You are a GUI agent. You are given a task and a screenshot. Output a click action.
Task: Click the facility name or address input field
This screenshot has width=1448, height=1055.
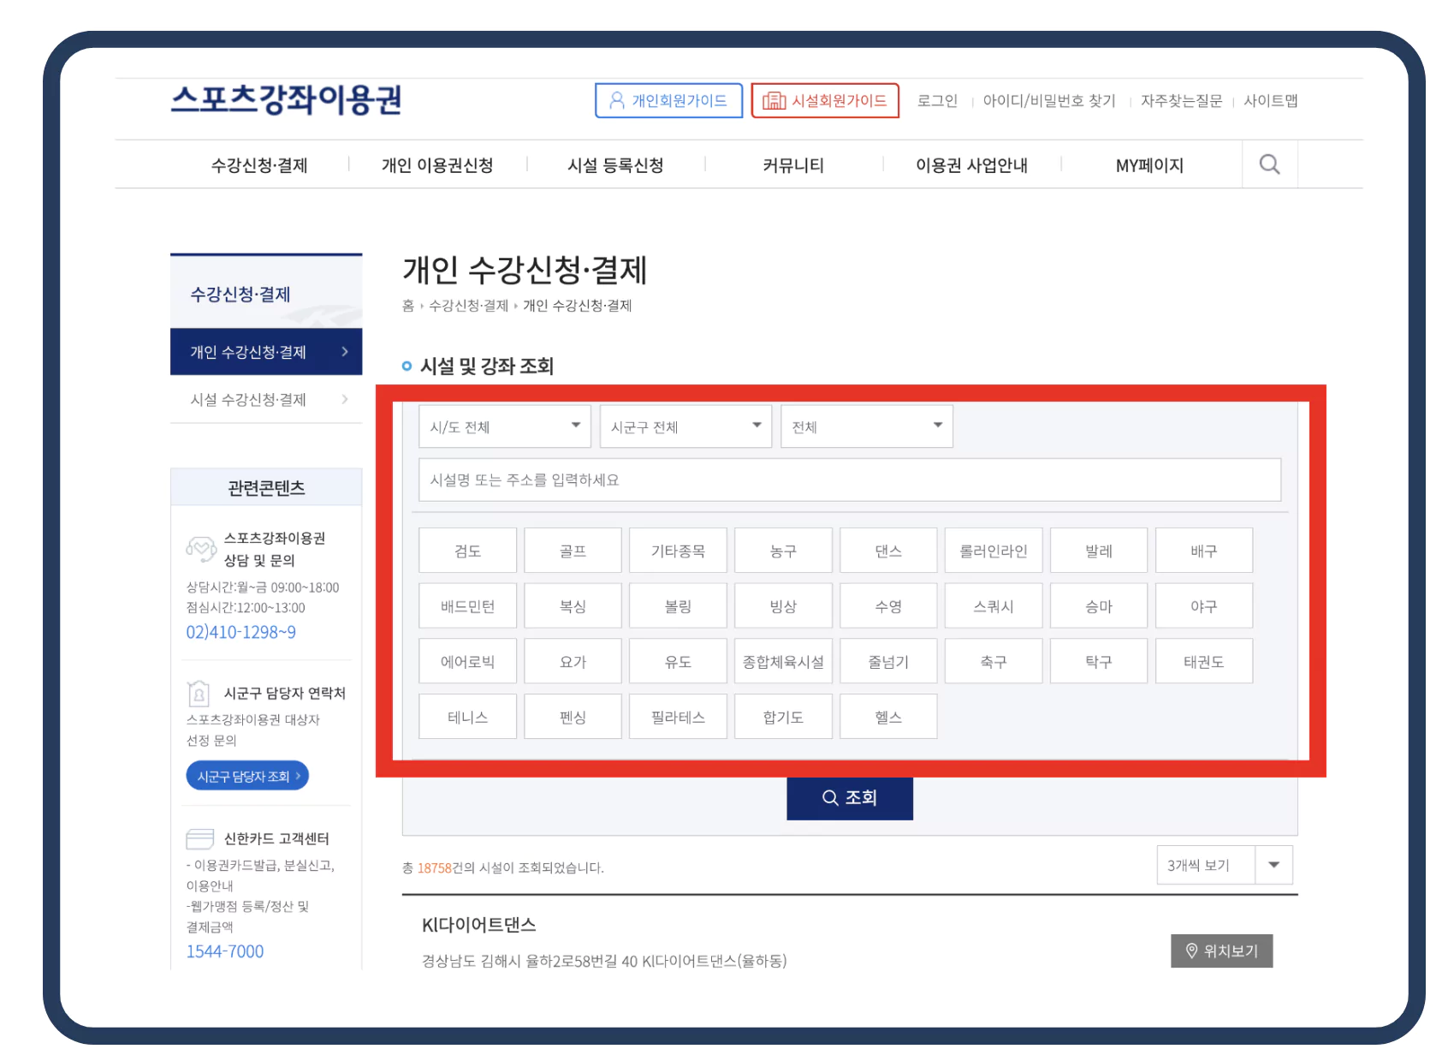(850, 480)
